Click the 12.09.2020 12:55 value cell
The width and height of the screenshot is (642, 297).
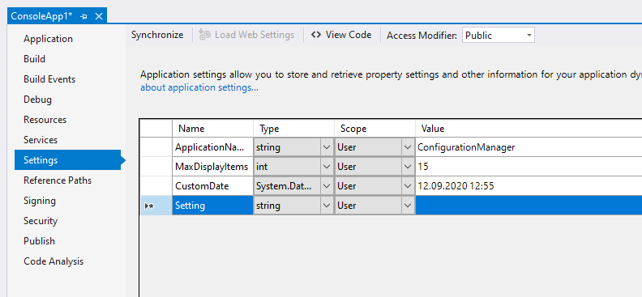click(x=529, y=186)
